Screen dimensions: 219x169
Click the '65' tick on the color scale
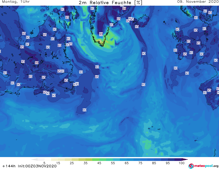(127, 163)
